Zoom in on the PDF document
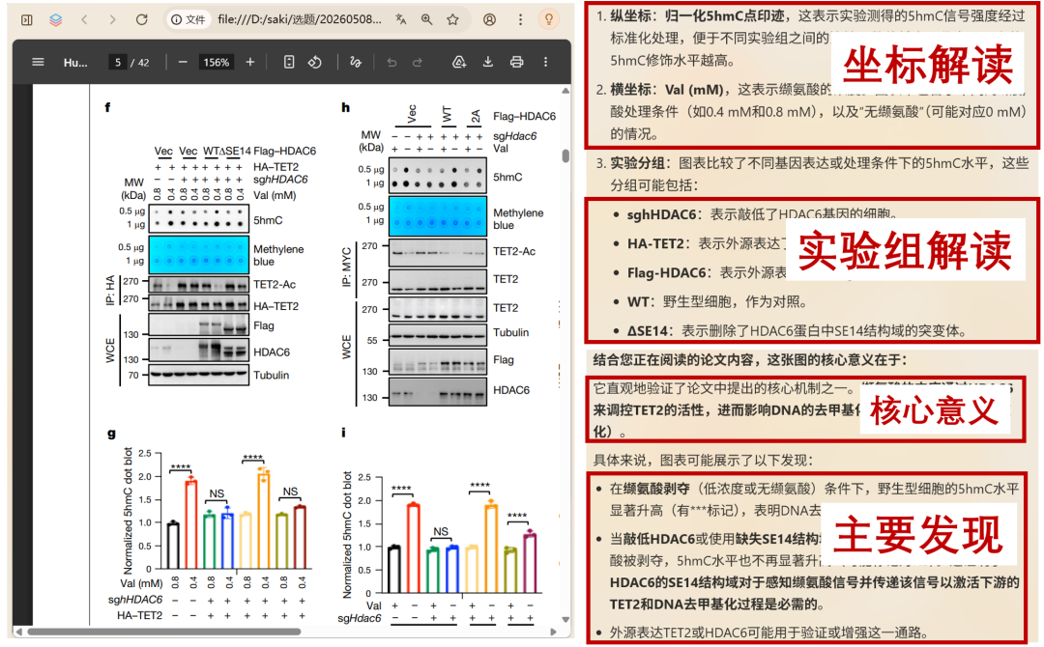The height and width of the screenshot is (647, 1044). [250, 62]
